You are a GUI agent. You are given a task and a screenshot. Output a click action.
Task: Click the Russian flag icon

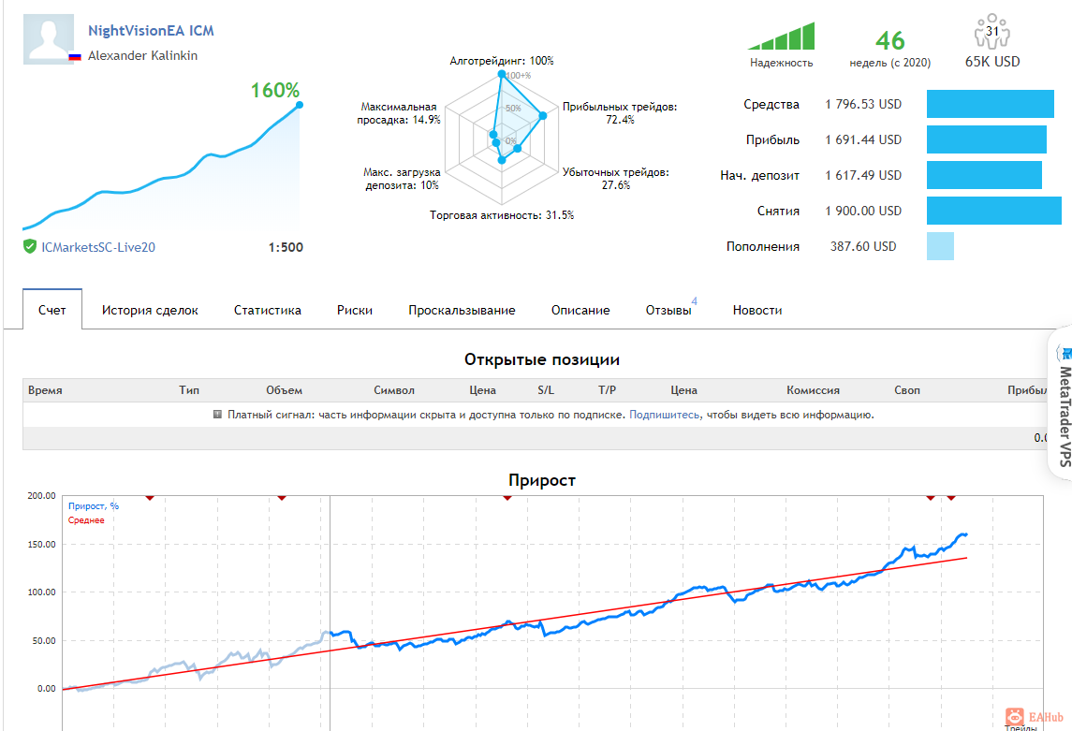point(75,57)
